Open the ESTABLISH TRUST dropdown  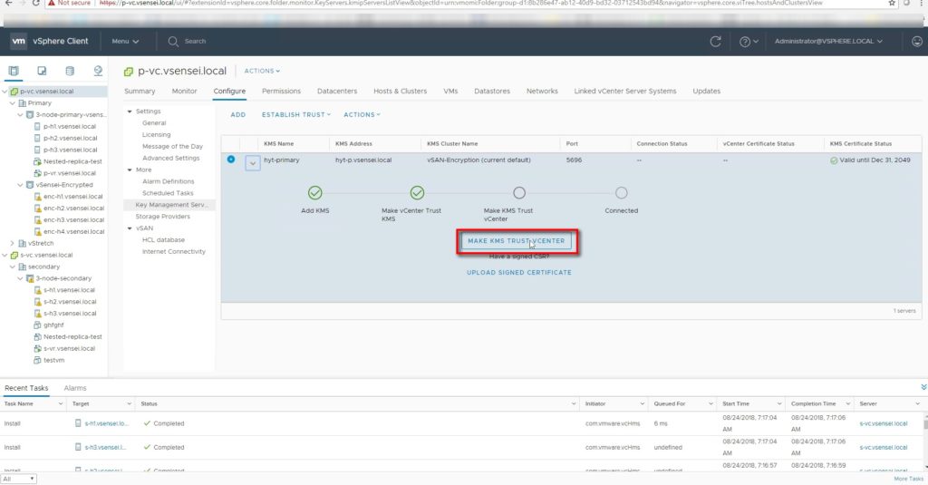click(x=296, y=115)
